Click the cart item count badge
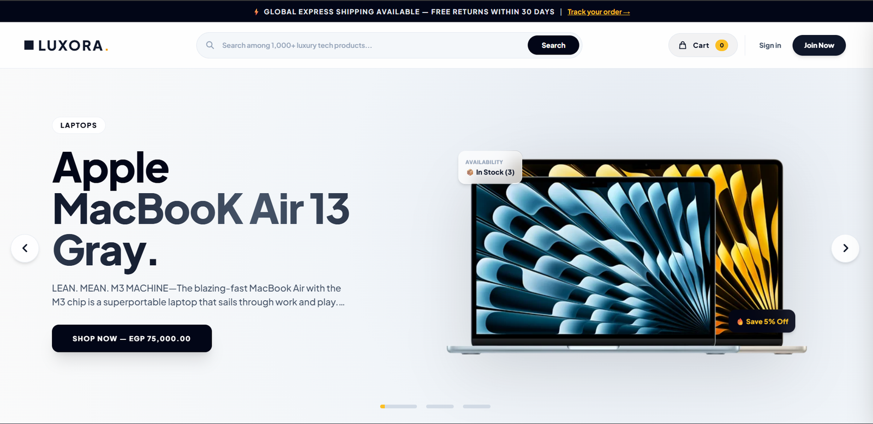 pos(721,45)
